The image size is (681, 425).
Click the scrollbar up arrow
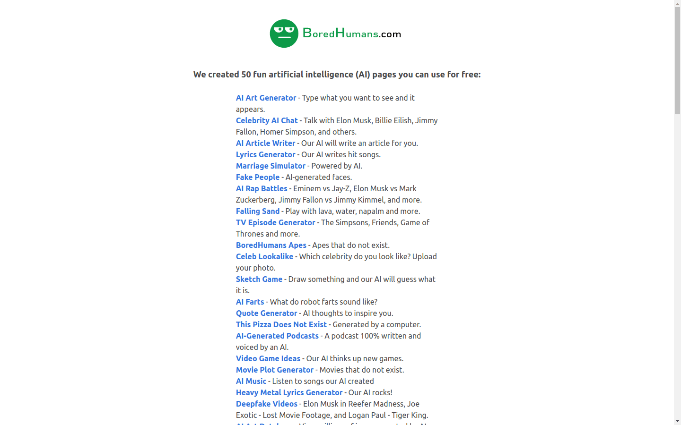(x=677, y=3)
